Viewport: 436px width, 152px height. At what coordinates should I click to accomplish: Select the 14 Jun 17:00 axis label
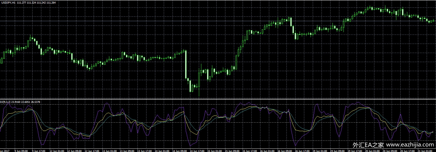(x=197, y=151)
